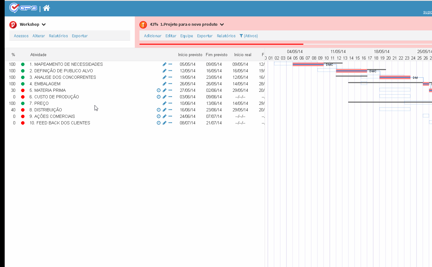
Task: Click planned start 27/05/14 of MATERIA PRIMA
Action: (188, 90)
